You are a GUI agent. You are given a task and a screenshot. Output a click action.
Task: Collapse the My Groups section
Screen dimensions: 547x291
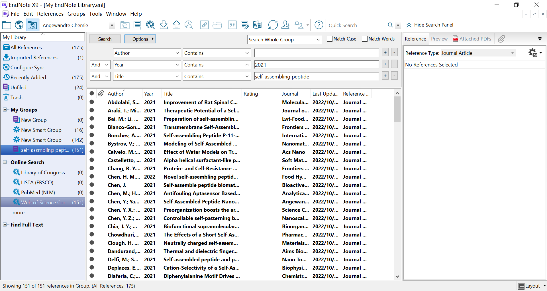5,110
